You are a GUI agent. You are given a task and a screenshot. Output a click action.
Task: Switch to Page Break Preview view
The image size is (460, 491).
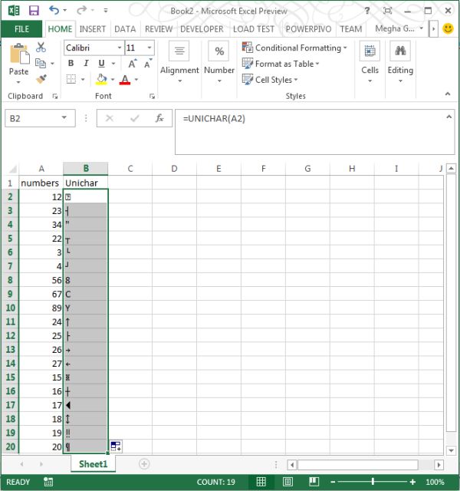click(x=314, y=482)
